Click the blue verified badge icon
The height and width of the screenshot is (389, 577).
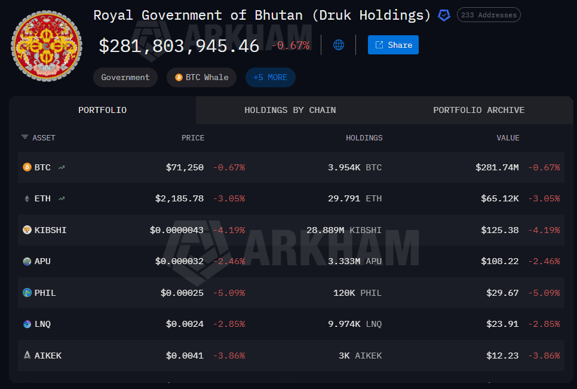tap(444, 16)
